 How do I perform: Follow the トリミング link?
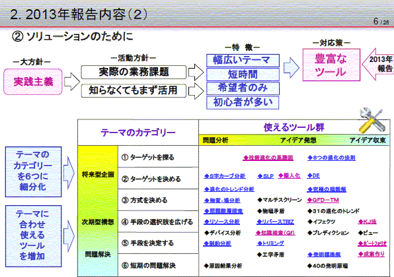pyautogui.click(x=270, y=243)
